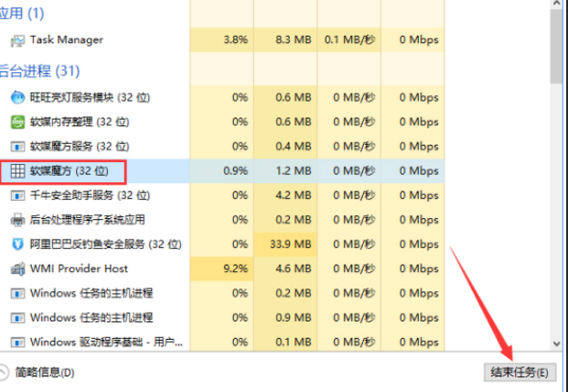Screen dimensions: 568x392
Task: Click the scrollbar down arrow
Action: (x=556, y=343)
